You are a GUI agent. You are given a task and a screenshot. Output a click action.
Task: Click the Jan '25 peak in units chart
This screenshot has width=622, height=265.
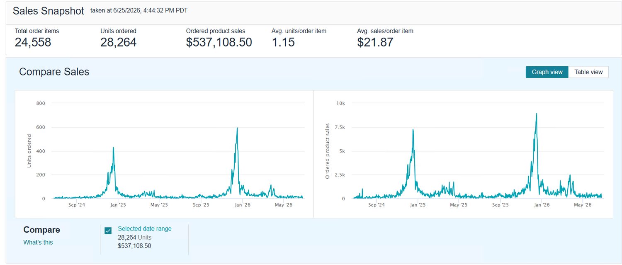click(x=113, y=148)
